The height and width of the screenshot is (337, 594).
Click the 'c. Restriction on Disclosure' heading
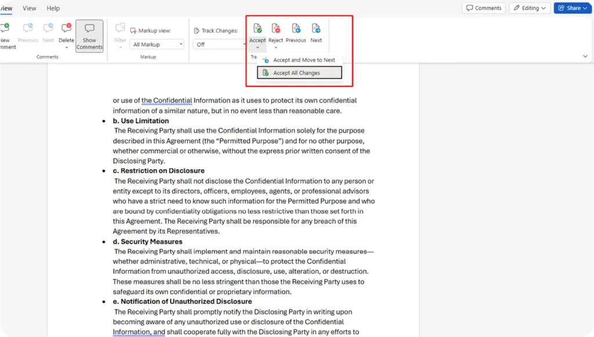[158, 171]
